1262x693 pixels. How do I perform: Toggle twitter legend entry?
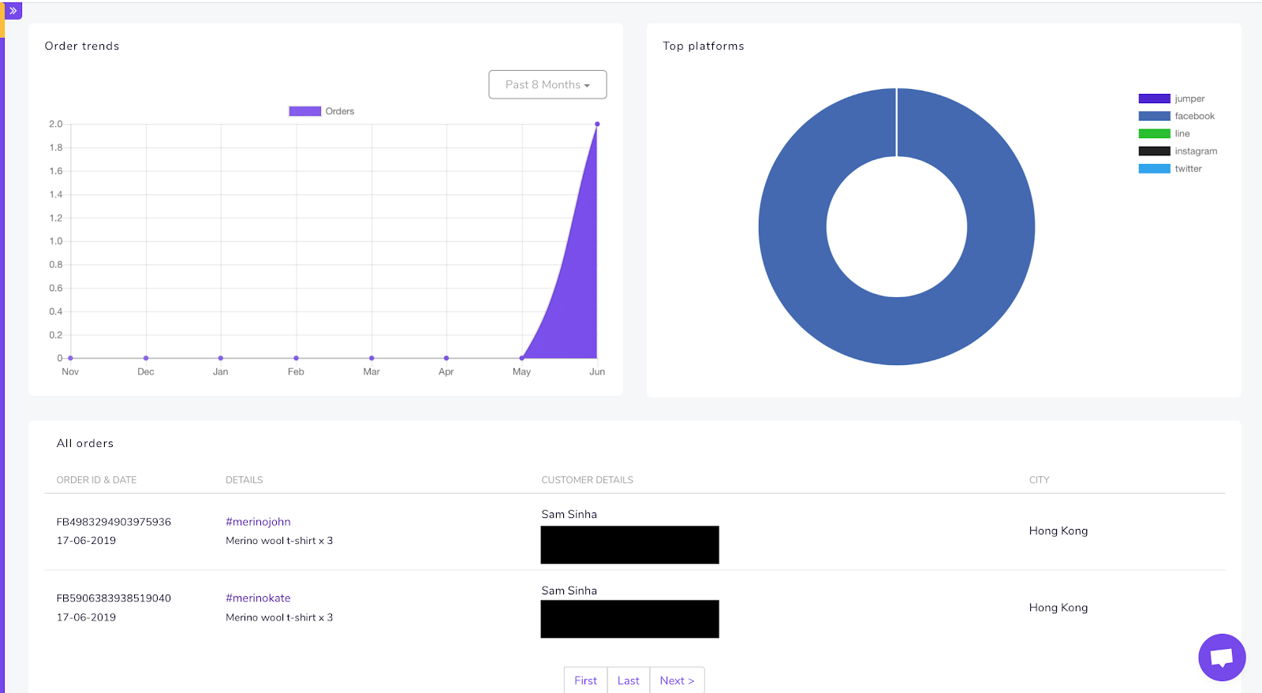pyautogui.click(x=1170, y=169)
